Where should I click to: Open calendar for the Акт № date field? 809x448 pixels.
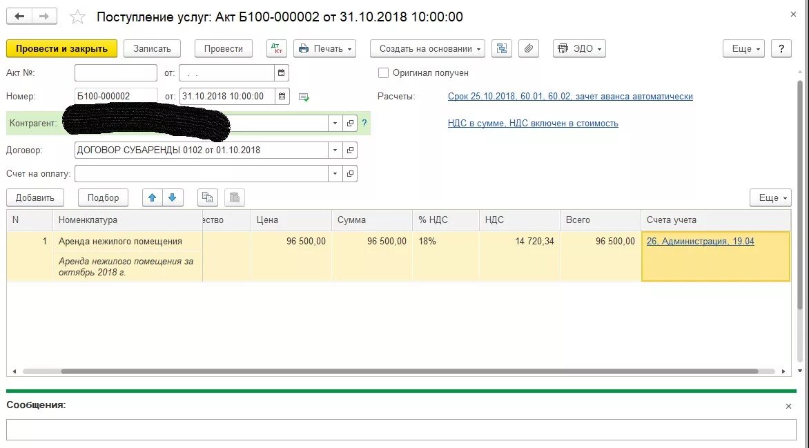(281, 72)
